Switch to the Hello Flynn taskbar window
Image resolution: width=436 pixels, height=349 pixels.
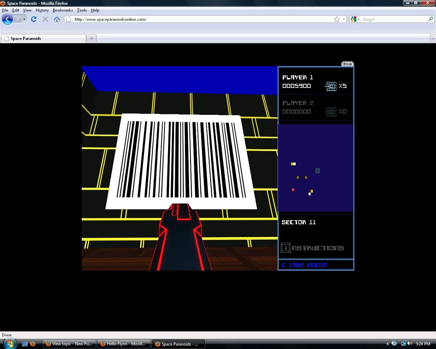pos(124,344)
